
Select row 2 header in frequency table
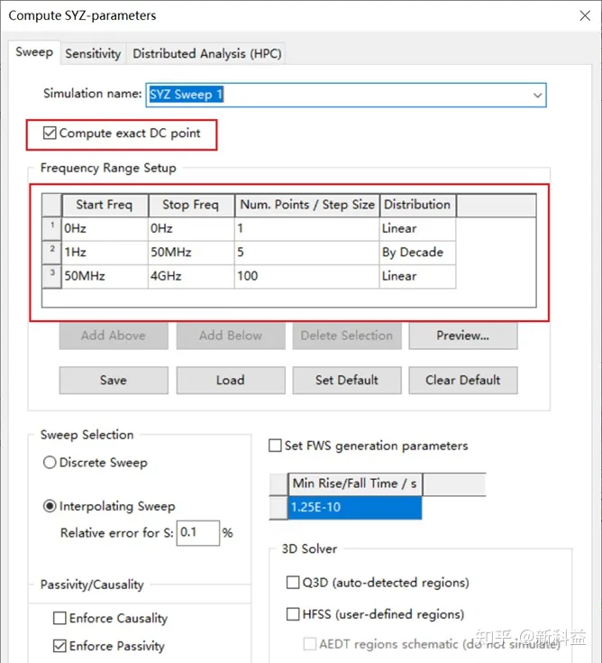point(52,253)
